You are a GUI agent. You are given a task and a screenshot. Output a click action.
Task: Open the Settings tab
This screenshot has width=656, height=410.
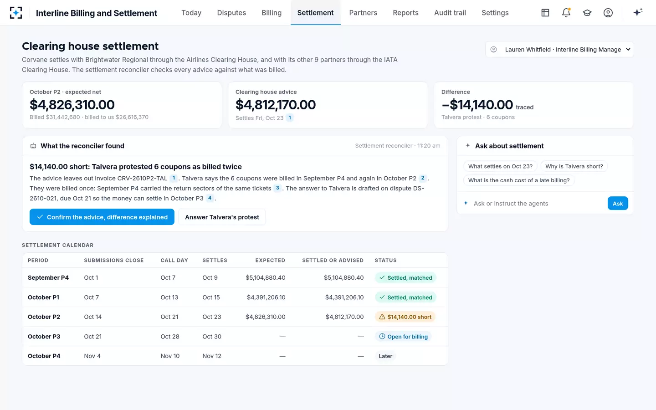pyautogui.click(x=495, y=13)
